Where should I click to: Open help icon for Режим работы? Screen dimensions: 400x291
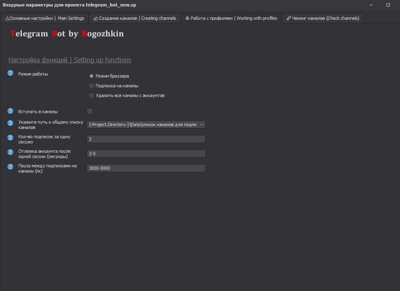[10, 73]
